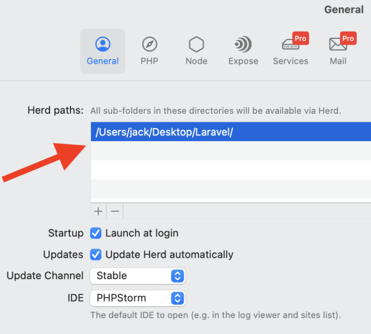Click the Pro badge on Mail
The width and height of the screenshot is (371, 334).
click(x=348, y=38)
